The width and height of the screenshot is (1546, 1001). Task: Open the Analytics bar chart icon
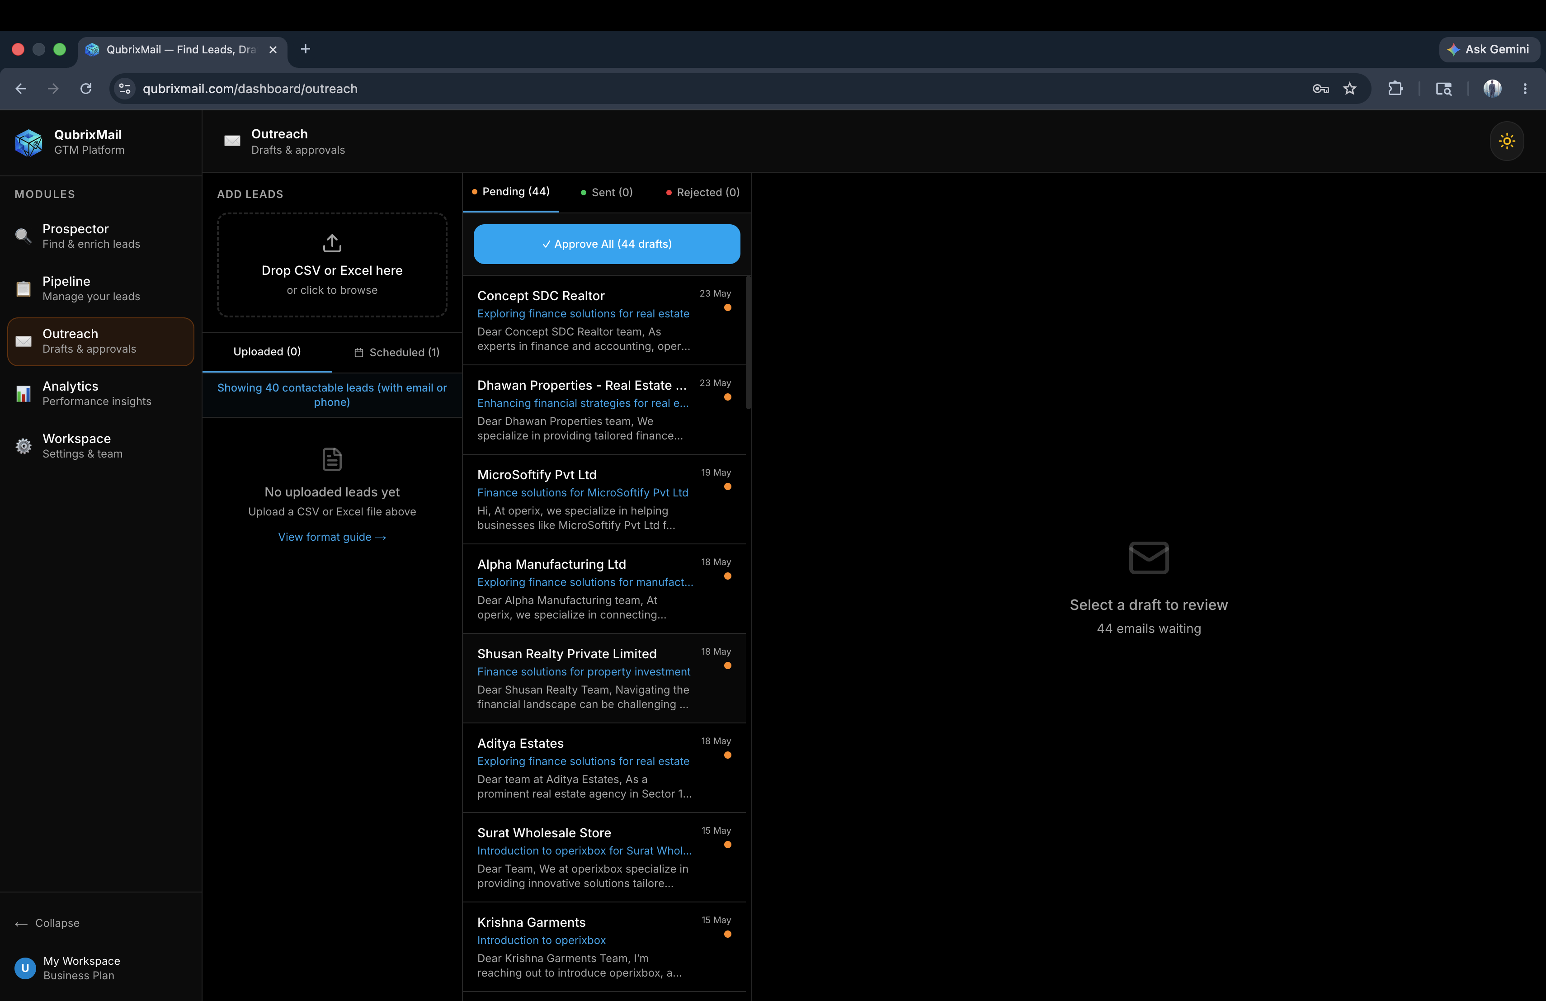tap(24, 394)
